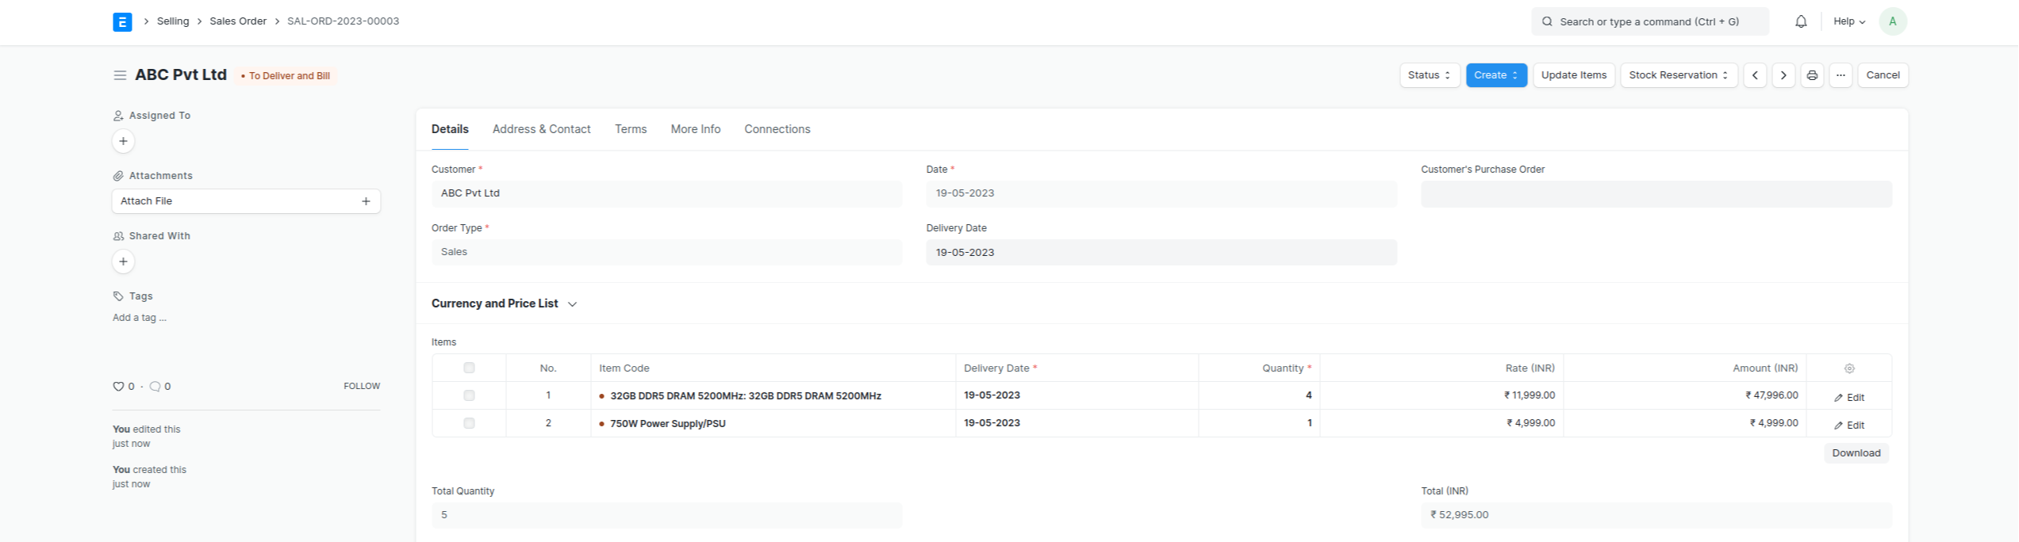This screenshot has height=542, width=2019.
Task: Check the 750W Power Supply row
Action: click(x=469, y=423)
